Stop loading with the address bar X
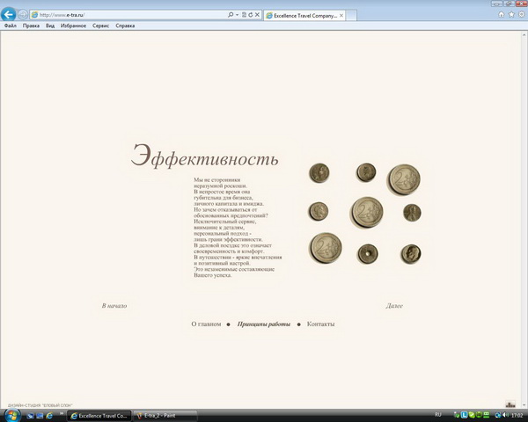The height and width of the screenshot is (422, 528). click(257, 15)
